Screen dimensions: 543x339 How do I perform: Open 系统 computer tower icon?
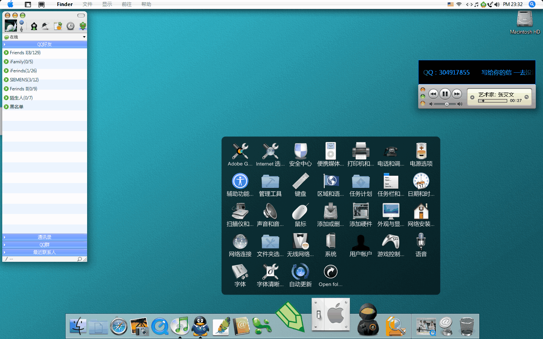pos(331,241)
